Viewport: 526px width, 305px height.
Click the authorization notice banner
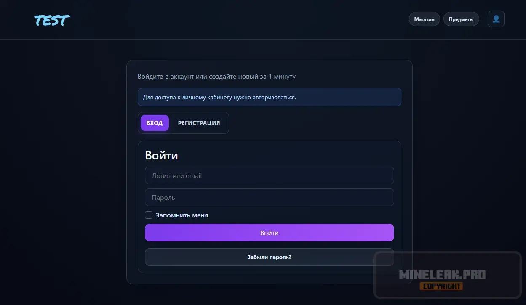click(269, 97)
